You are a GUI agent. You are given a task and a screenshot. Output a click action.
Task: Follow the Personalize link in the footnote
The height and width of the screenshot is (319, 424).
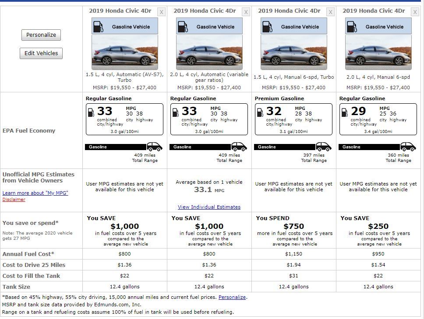tap(232, 297)
